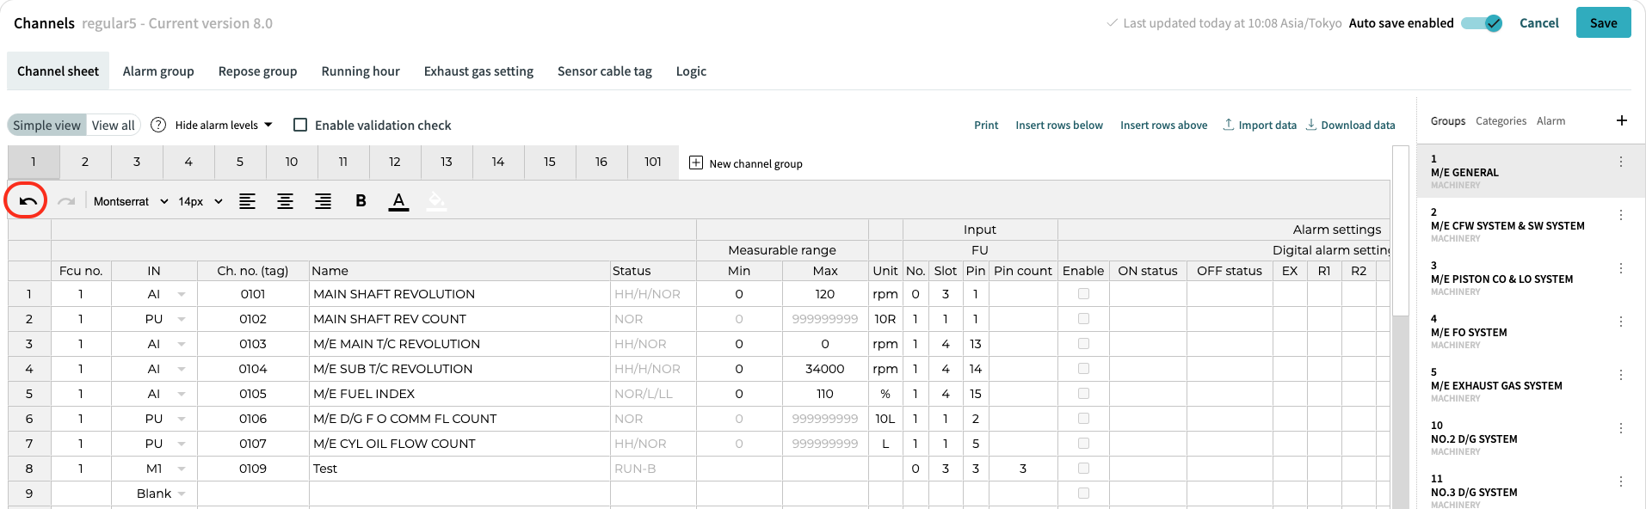Tick Enable checkbox for the Test row

[1083, 469]
